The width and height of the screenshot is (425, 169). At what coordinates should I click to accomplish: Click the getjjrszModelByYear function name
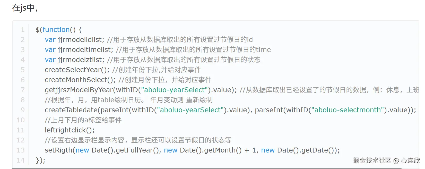pos(79,90)
